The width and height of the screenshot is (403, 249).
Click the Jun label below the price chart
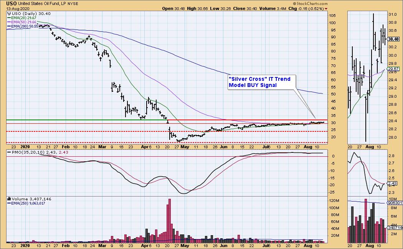tap(223, 147)
